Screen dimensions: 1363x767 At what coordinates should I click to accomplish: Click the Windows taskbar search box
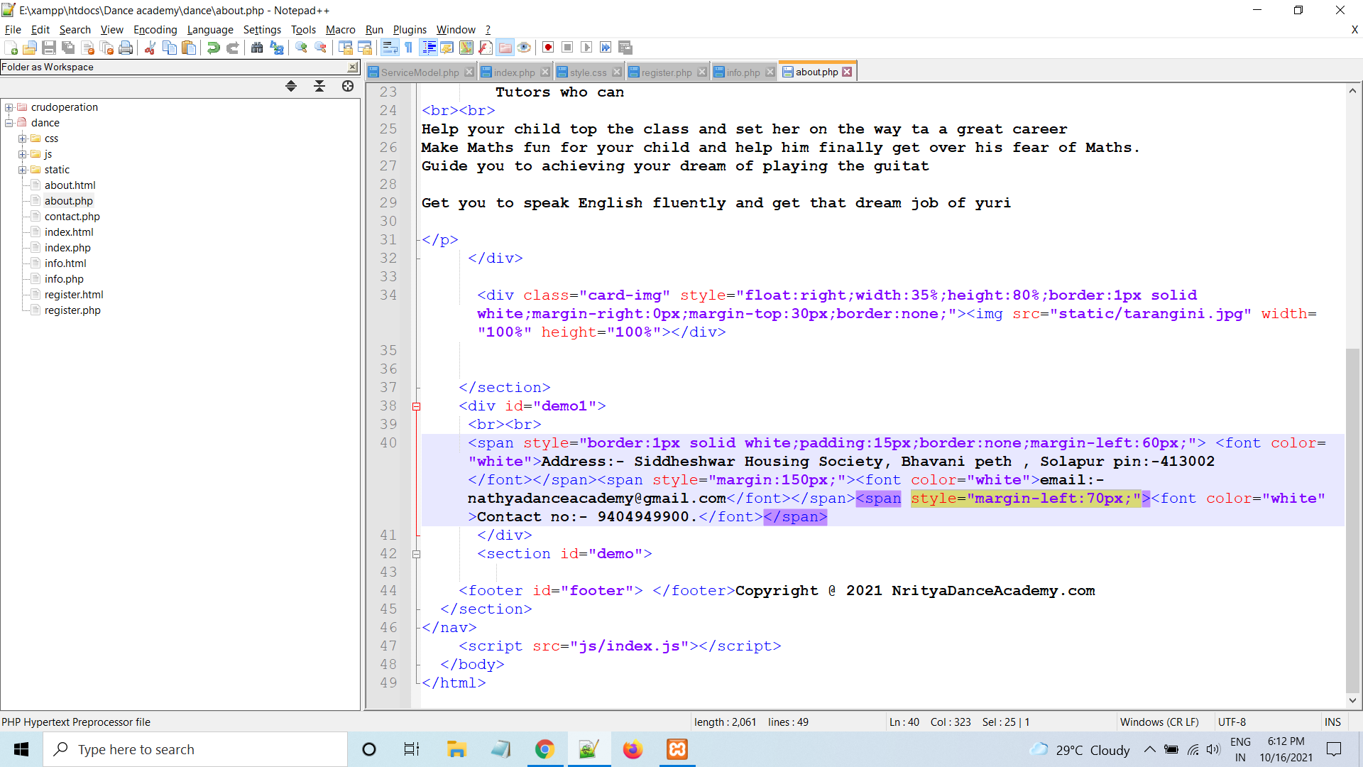pyautogui.click(x=195, y=749)
